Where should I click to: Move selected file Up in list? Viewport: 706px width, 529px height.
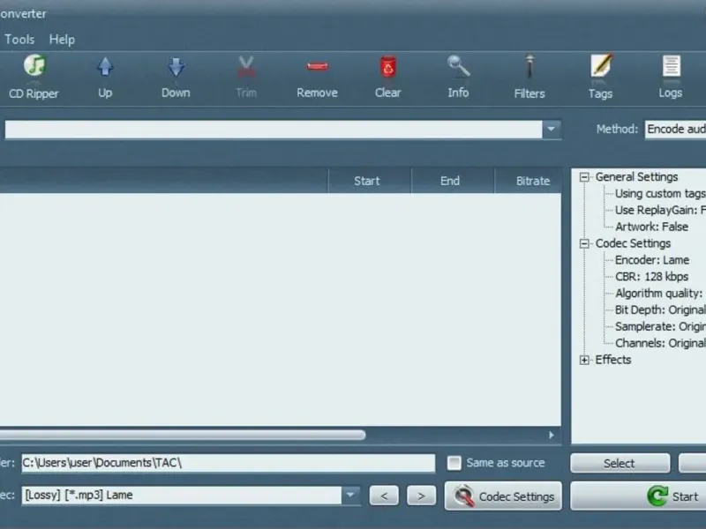pos(105,77)
